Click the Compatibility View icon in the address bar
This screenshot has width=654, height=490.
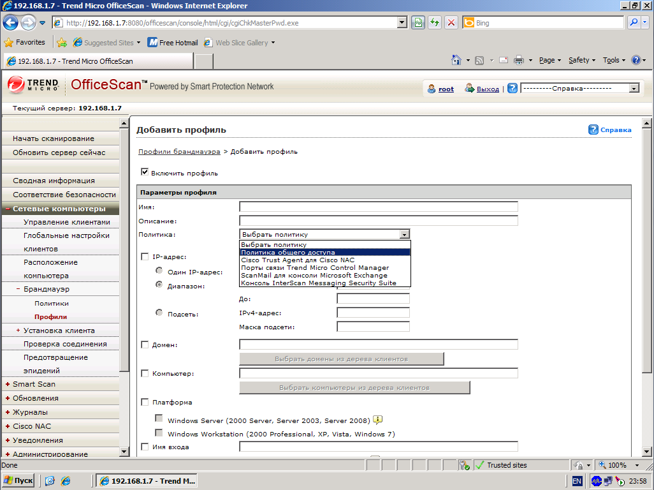tap(418, 23)
